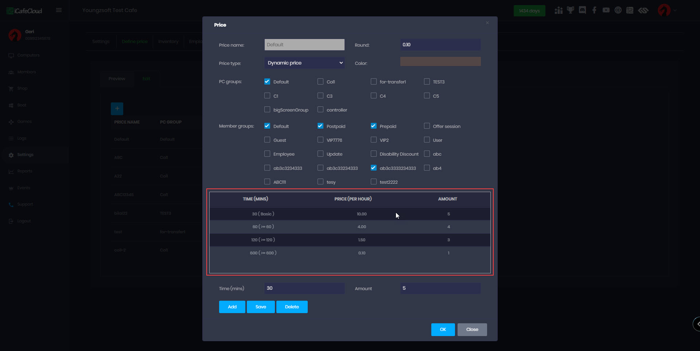Focus the Time (mins) input field
The image size is (700, 351).
click(x=304, y=288)
